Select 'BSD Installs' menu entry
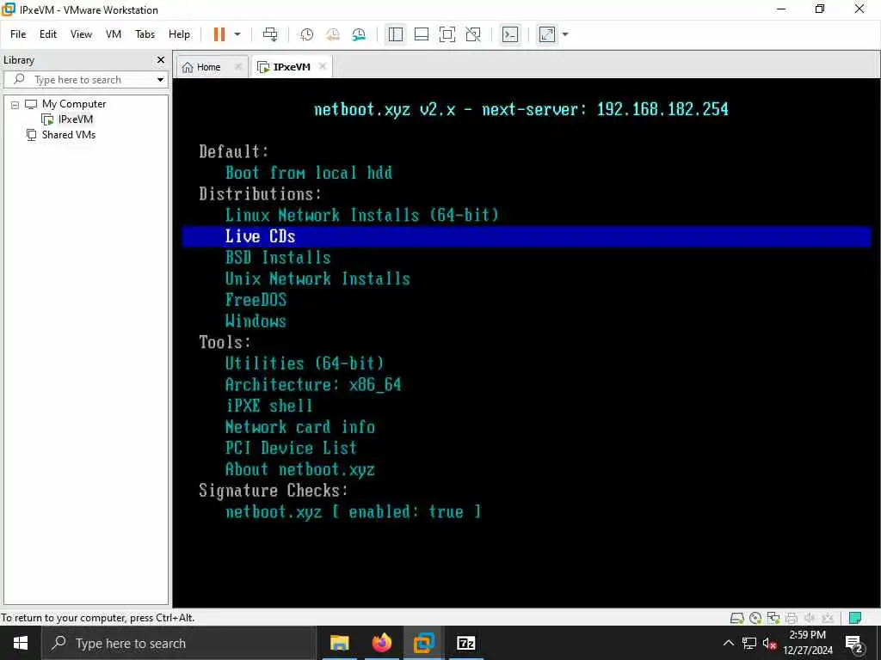The width and height of the screenshot is (881, 660). [x=278, y=258]
